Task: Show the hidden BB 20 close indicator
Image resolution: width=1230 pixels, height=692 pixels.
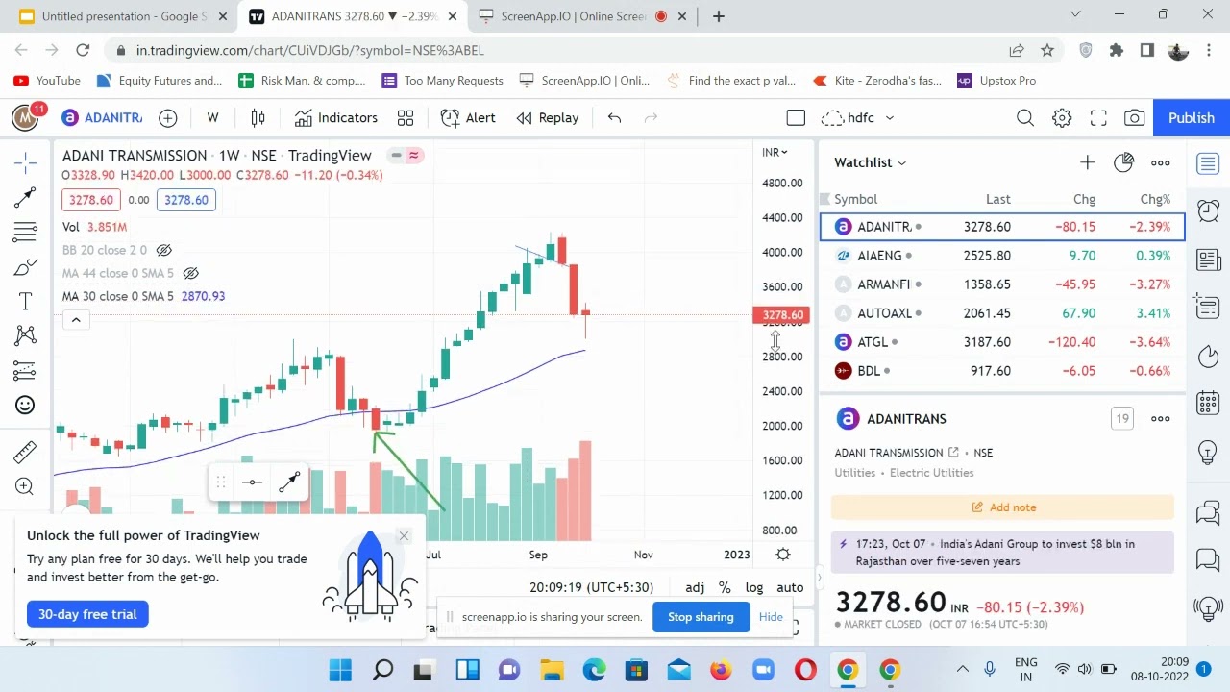Action: [x=164, y=250]
